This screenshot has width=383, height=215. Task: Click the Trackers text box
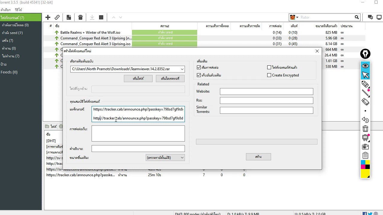(x=138, y=114)
